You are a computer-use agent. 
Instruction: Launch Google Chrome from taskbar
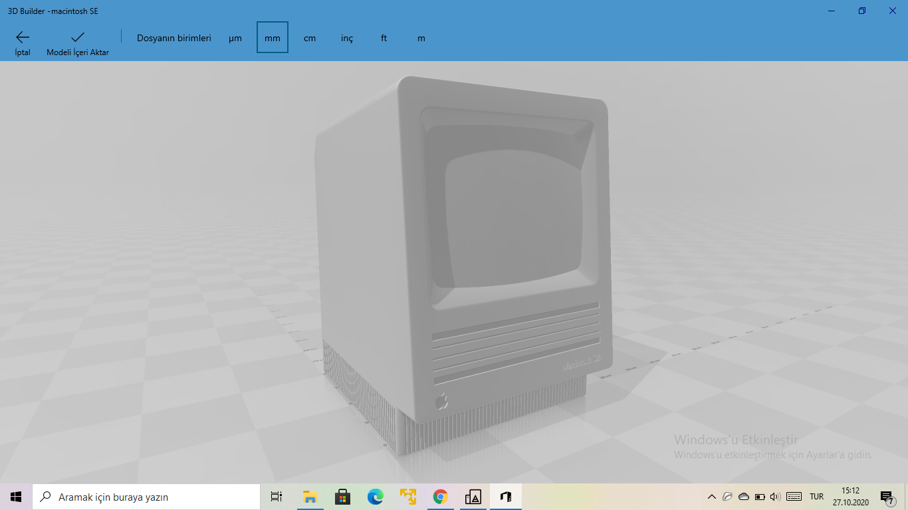coord(440,497)
